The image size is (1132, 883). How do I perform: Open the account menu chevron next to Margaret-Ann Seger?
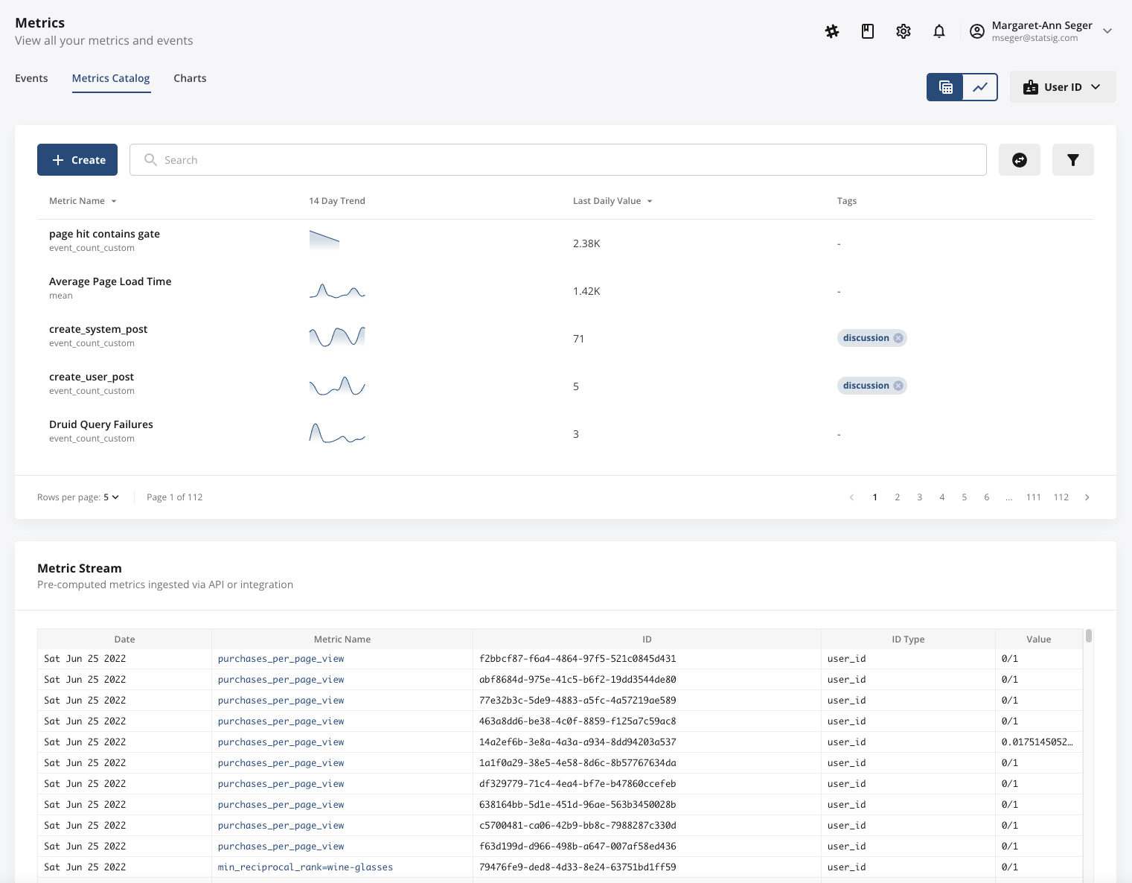(x=1107, y=31)
